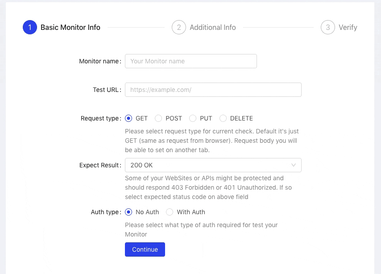The height and width of the screenshot is (274, 381).
Task: Go to the Verify step
Action: (348, 27)
